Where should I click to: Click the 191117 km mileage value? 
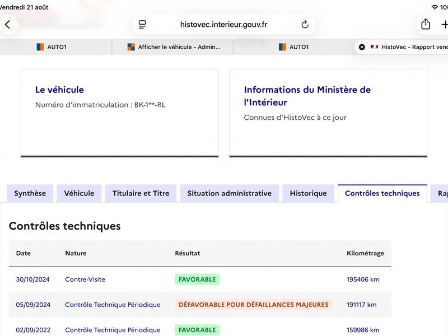pos(361,305)
